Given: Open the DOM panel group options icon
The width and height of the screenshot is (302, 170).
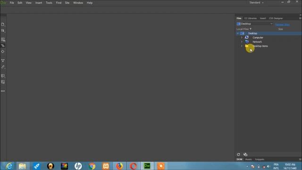Looking at the screenshot, I should (x=300, y=160).
